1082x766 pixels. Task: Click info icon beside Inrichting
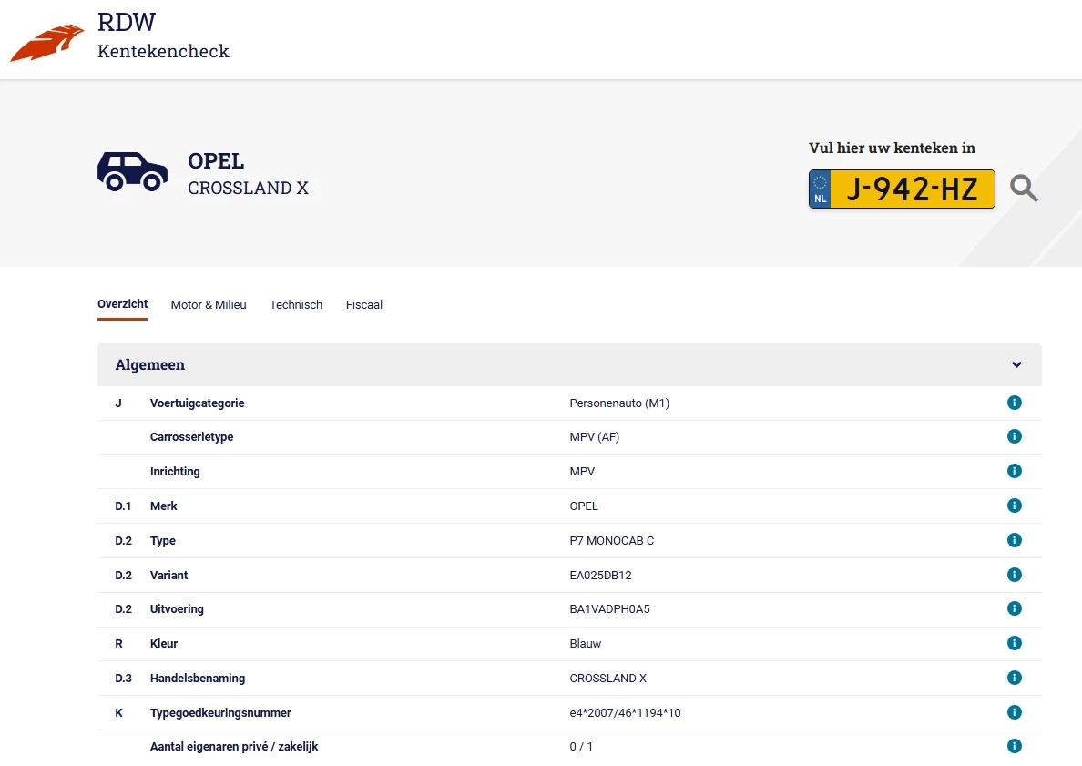[x=1014, y=472]
